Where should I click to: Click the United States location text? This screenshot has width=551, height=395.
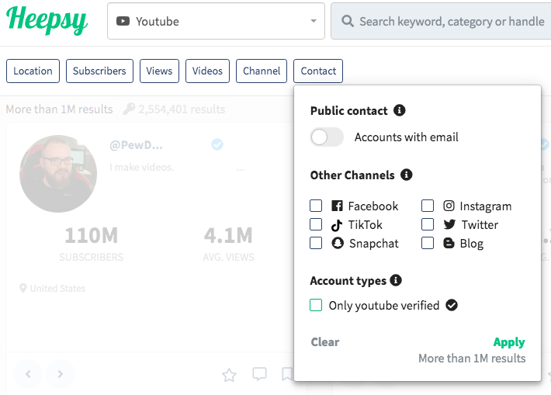(x=57, y=289)
